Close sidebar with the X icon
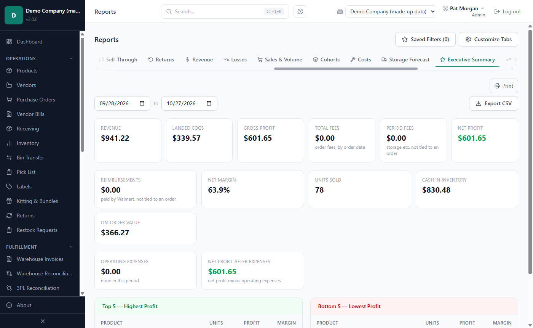 43,321
